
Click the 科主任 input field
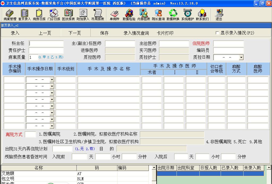[x=46, y=44]
